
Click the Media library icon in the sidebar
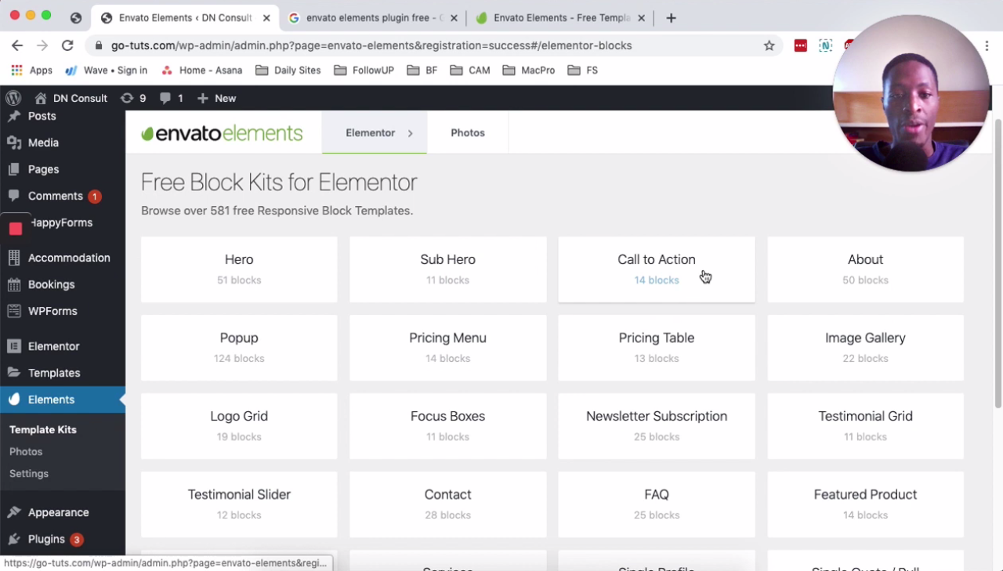[x=13, y=143]
